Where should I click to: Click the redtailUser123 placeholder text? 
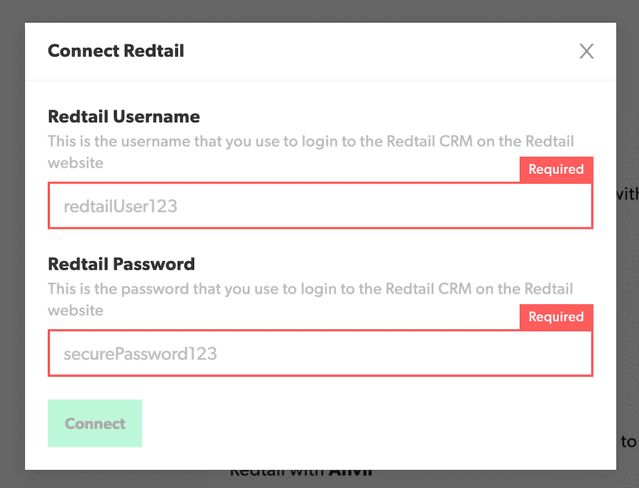(120, 206)
